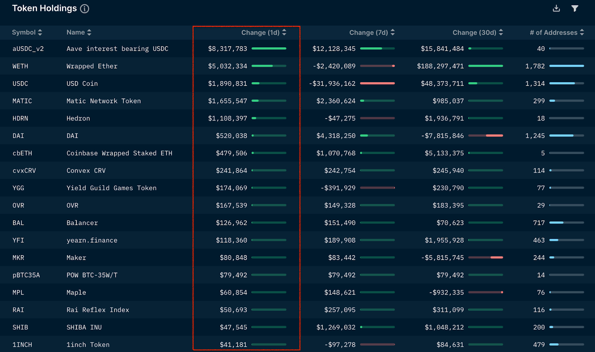Viewport: 595px width, 352px height.
Task: Click the $1,269,032 SHIB 7d change
Action: coord(336,327)
